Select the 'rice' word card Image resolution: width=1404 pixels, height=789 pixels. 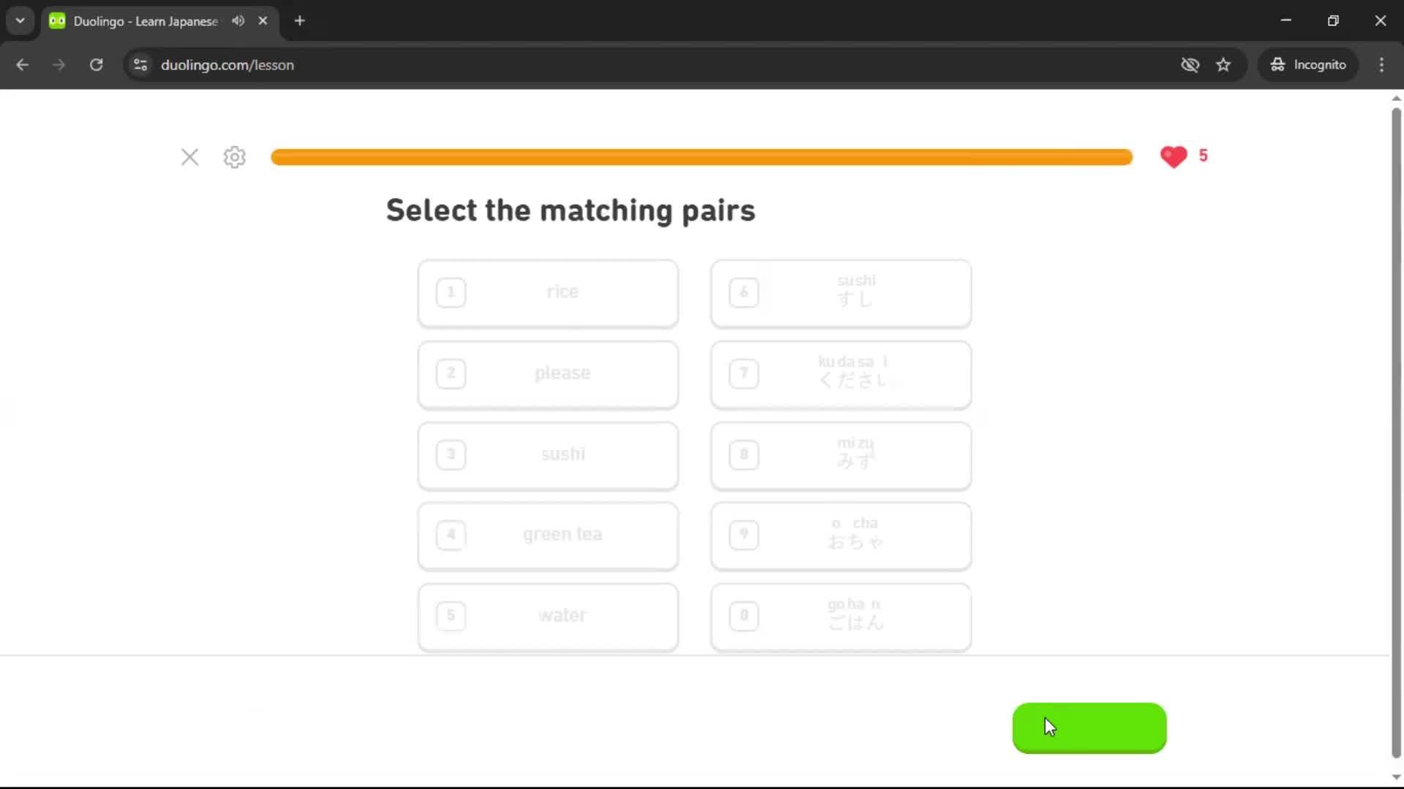548,293
